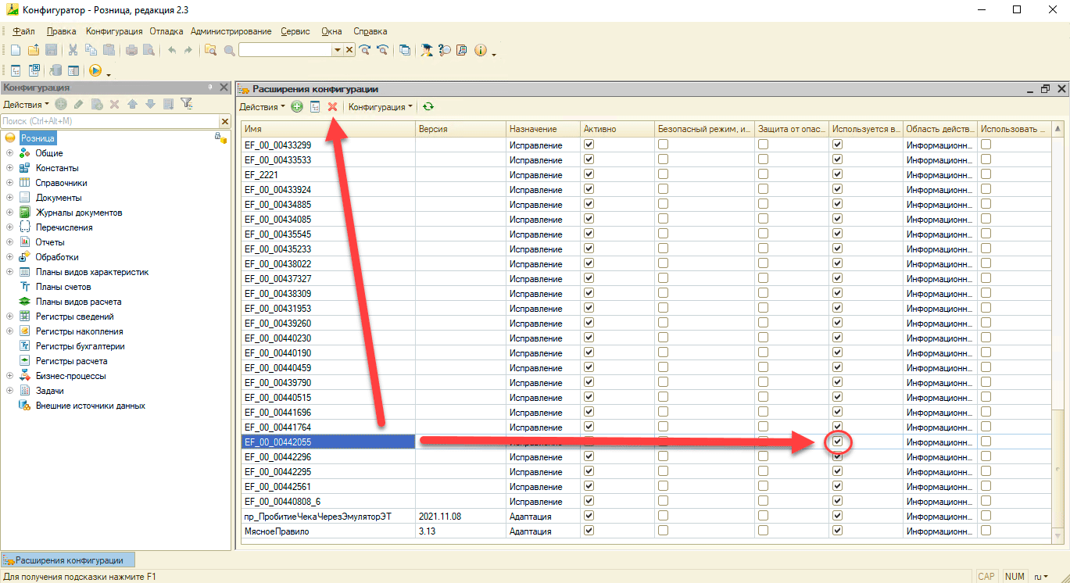Start debugging with the play icon

tap(95, 70)
